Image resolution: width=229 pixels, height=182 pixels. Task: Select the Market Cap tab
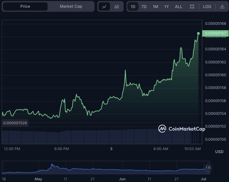coord(71,6)
